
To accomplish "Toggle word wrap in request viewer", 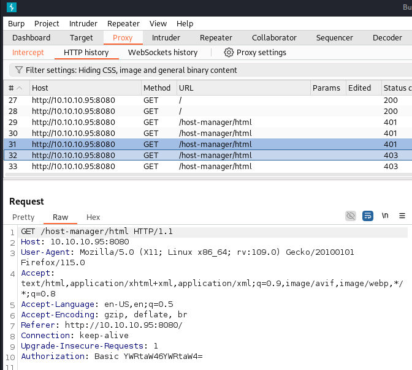I will [x=368, y=216].
